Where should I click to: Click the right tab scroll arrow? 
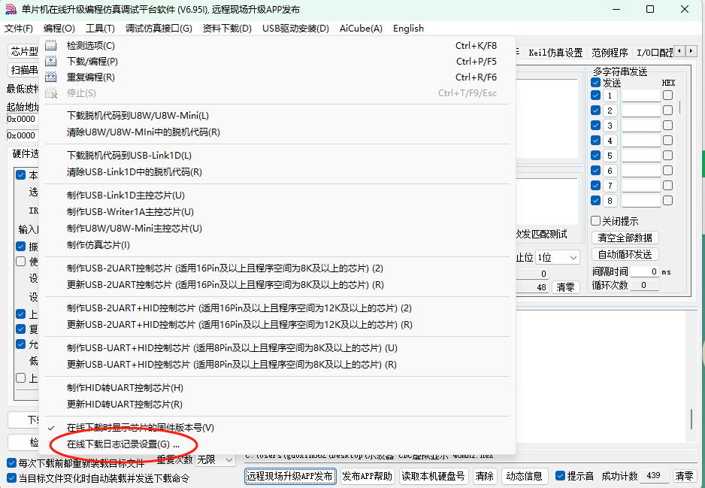[x=691, y=51]
